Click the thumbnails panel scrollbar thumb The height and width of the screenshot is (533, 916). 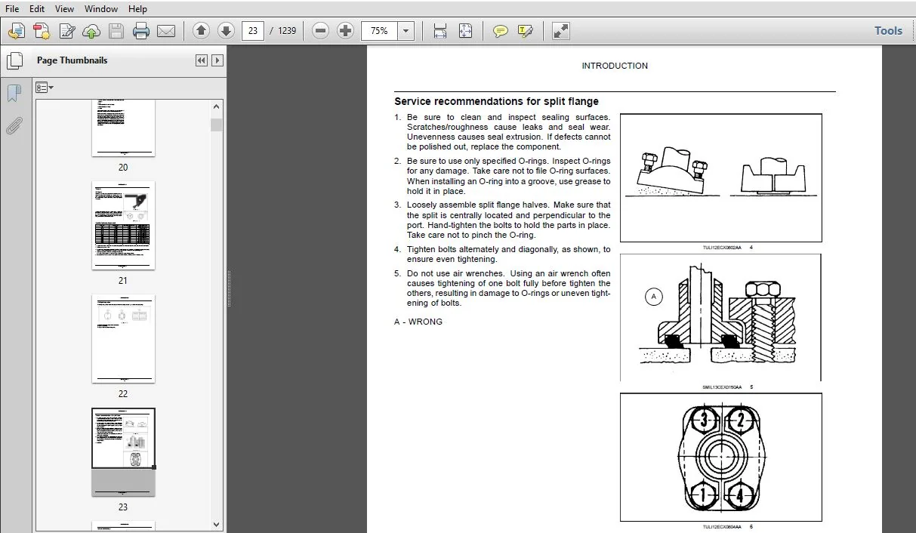point(217,125)
